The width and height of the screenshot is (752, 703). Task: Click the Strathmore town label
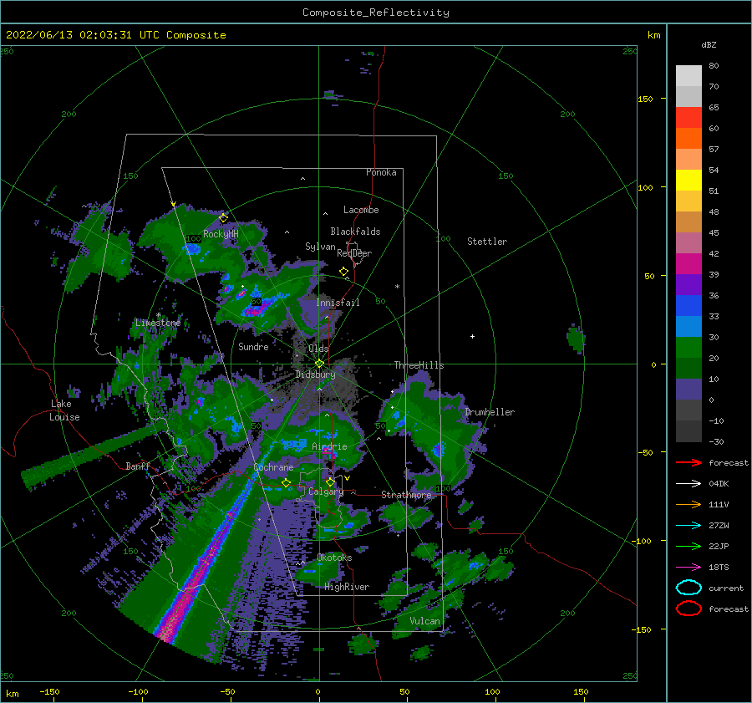pyautogui.click(x=406, y=495)
